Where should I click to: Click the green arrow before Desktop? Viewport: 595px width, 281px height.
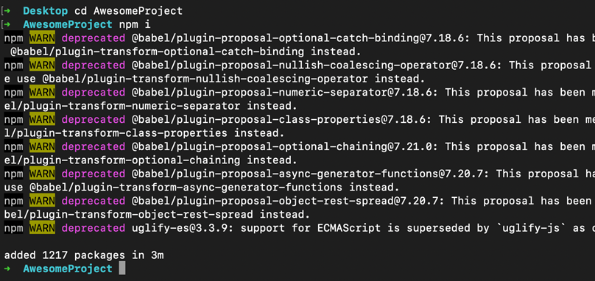[7, 11]
